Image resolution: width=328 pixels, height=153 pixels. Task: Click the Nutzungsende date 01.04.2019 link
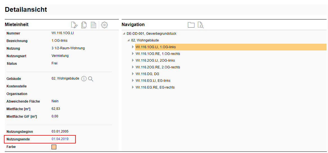click(x=60, y=139)
